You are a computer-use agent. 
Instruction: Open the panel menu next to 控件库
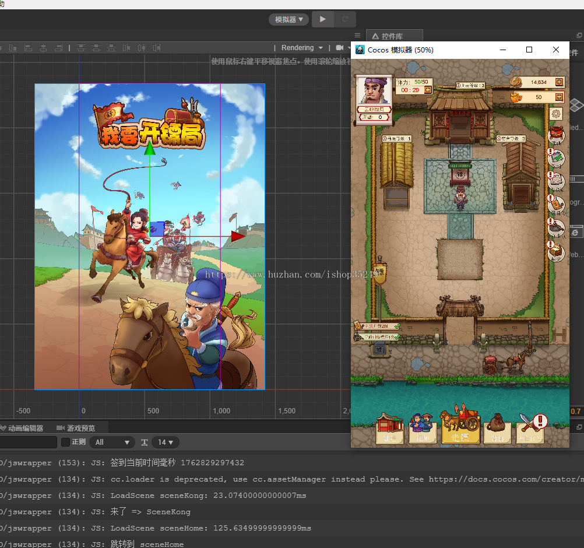coord(357,36)
